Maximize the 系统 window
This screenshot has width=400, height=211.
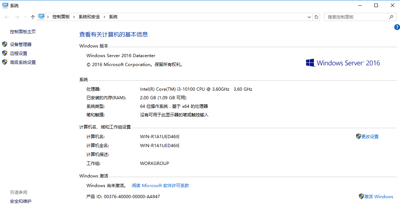(376, 5)
